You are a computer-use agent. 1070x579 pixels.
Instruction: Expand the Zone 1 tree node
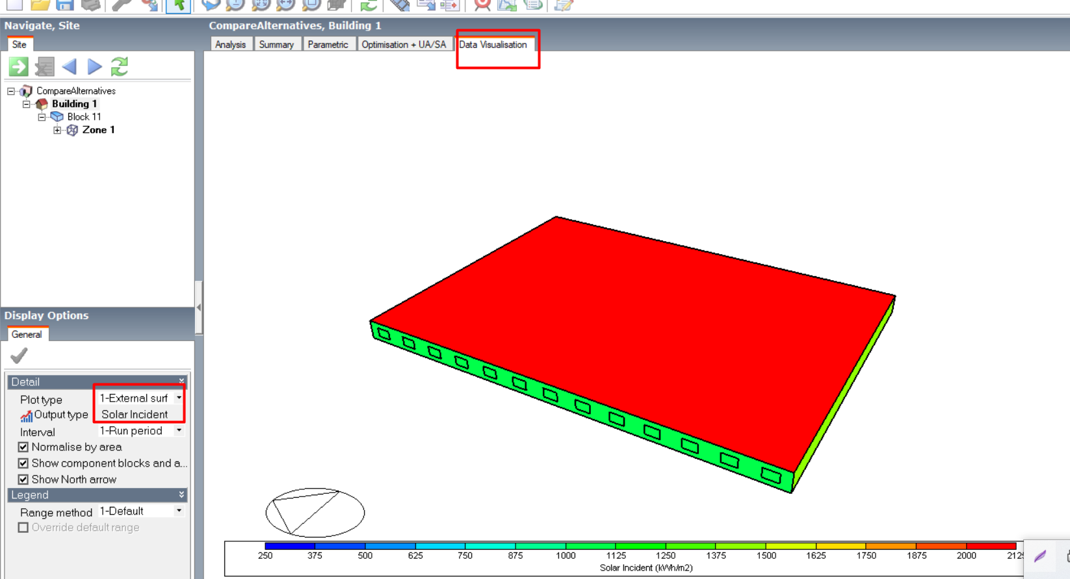(58, 130)
